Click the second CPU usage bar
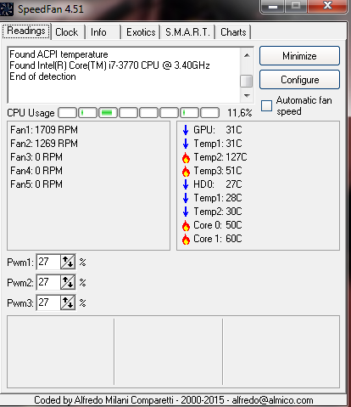 (x=87, y=113)
